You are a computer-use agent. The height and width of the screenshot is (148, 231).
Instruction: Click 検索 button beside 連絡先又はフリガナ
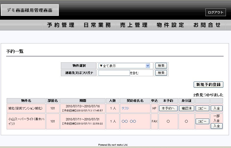[161, 73]
